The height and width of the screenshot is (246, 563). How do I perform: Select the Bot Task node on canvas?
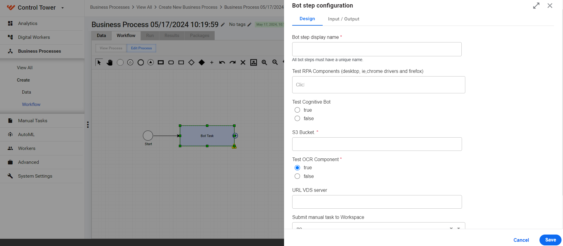click(x=207, y=136)
